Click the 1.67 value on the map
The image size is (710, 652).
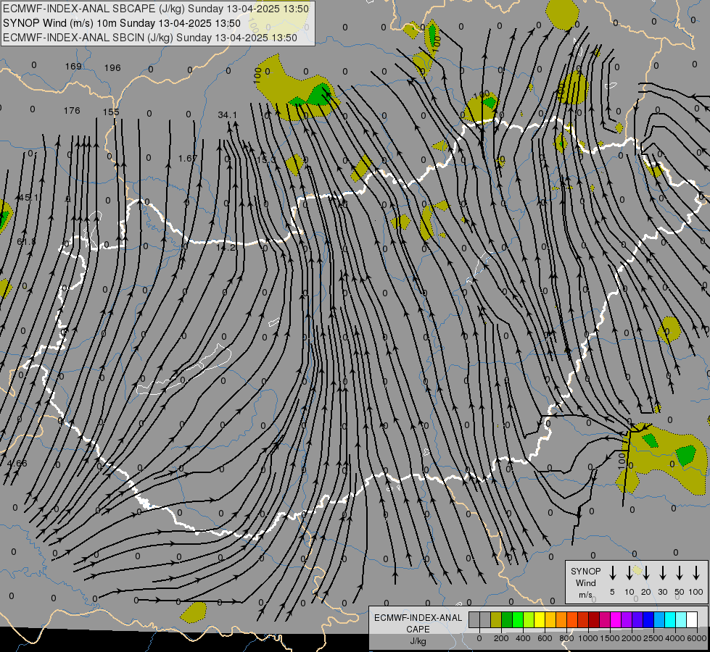tap(187, 159)
